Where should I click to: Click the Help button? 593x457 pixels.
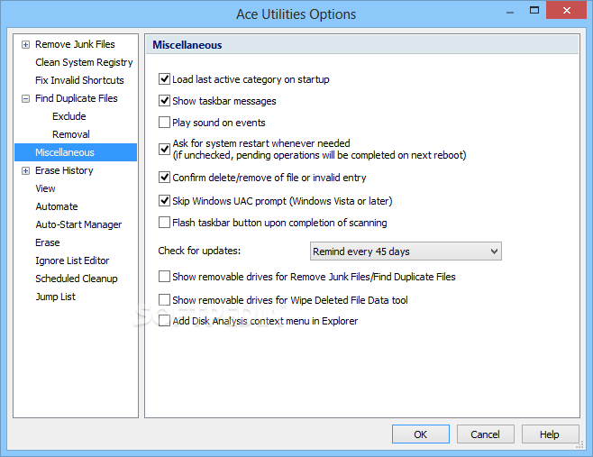point(550,434)
